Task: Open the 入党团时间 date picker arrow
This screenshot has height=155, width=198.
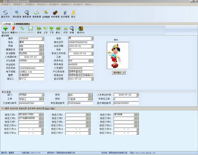Action: [x=43, y=57]
